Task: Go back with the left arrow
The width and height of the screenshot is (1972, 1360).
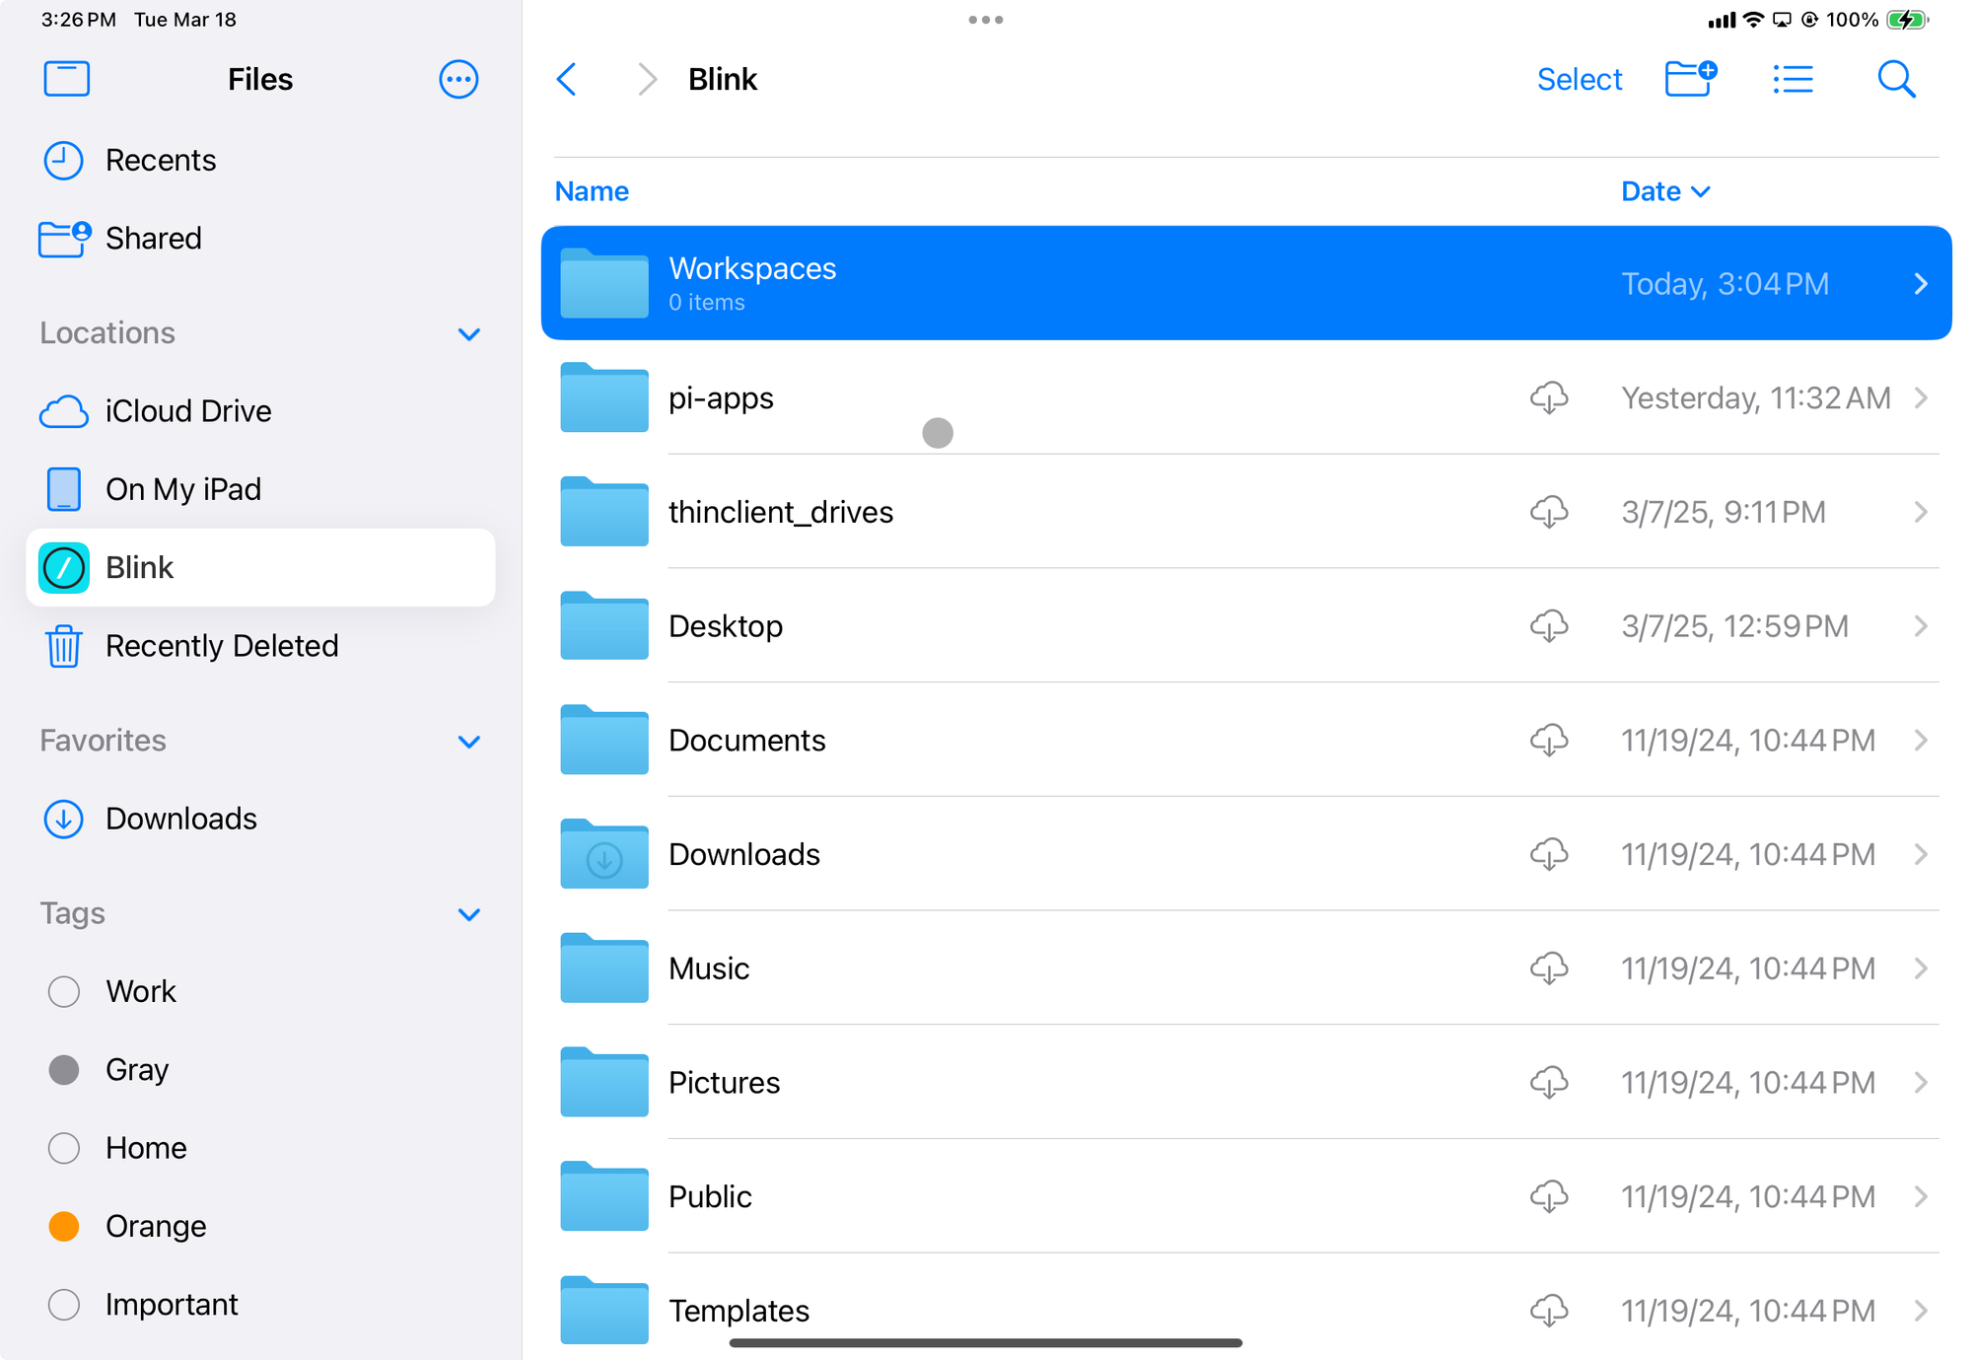Action: click(x=567, y=79)
